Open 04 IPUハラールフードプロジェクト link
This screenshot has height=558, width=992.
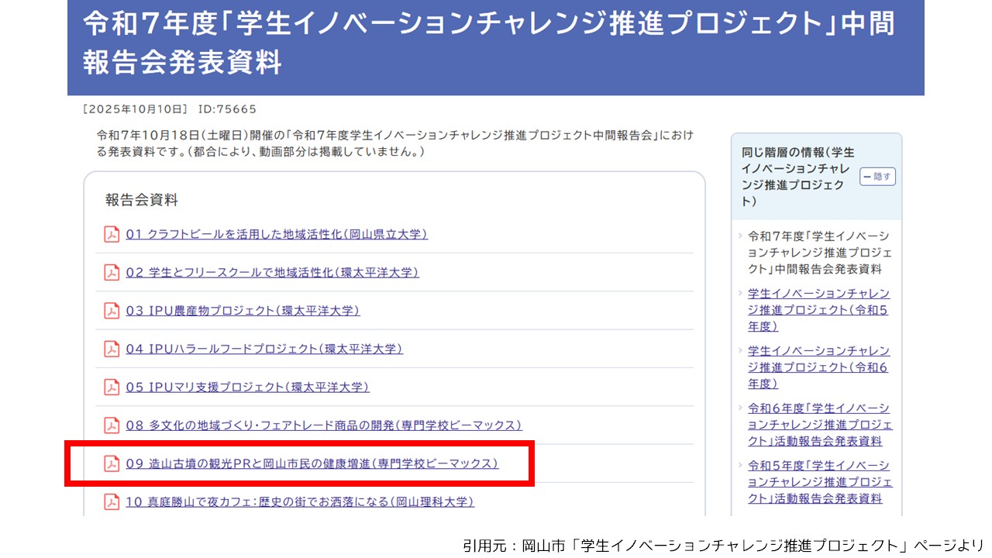tap(264, 349)
